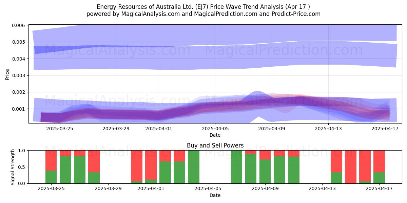Select the 0.0 signal strength tick label
The height and width of the screenshot is (203, 407).
tap(22, 183)
